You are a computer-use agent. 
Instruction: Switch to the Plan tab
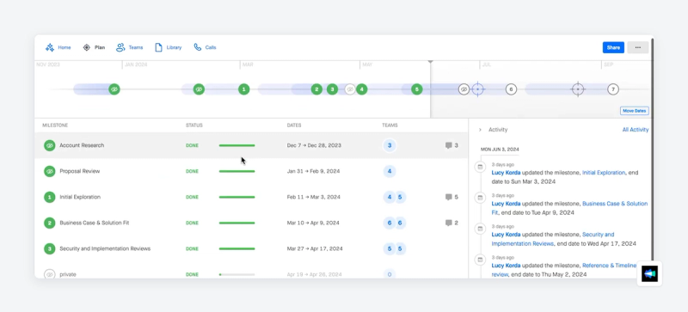click(94, 47)
